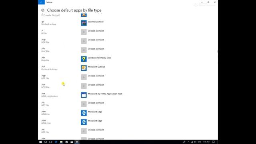Click 'Choose a default' for .hdp file
Screen dimensions: 256x144
click(x=96, y=40)
